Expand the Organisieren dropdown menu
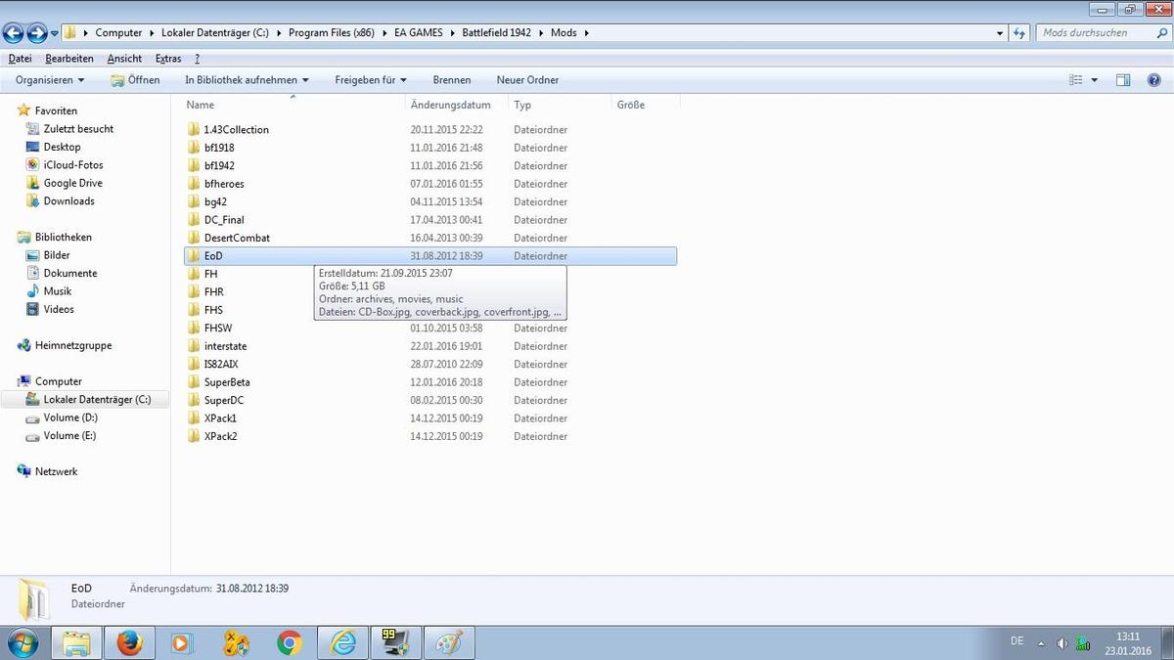This screenshot has height=660, width=1174. 50,80
